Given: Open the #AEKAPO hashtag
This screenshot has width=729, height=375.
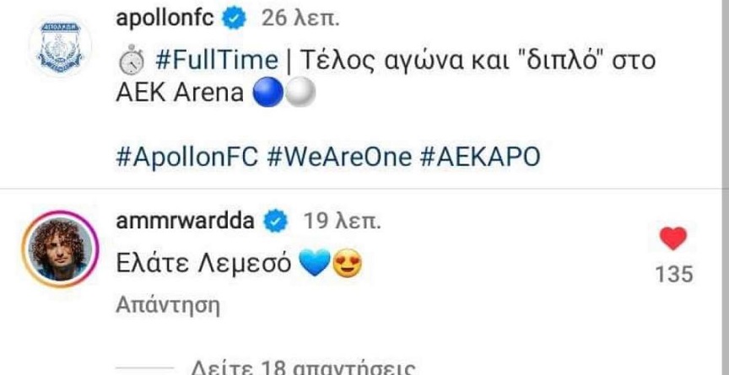Looking at the screenshot, I should pyautogui.click(x=480, y=158).
